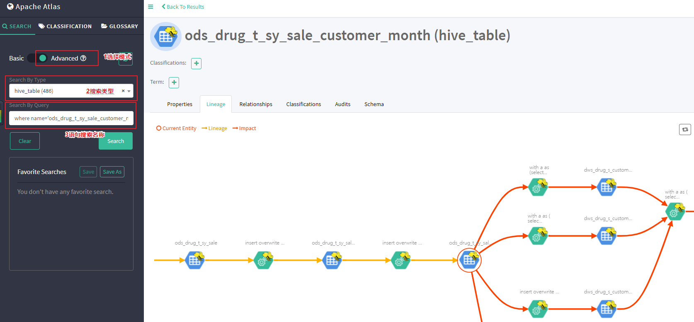Image resolution: width=694 pixels, height=322 pixels.
Task: Click the 'You don't have any favorite search.' message
Action: tap(65, 192)
